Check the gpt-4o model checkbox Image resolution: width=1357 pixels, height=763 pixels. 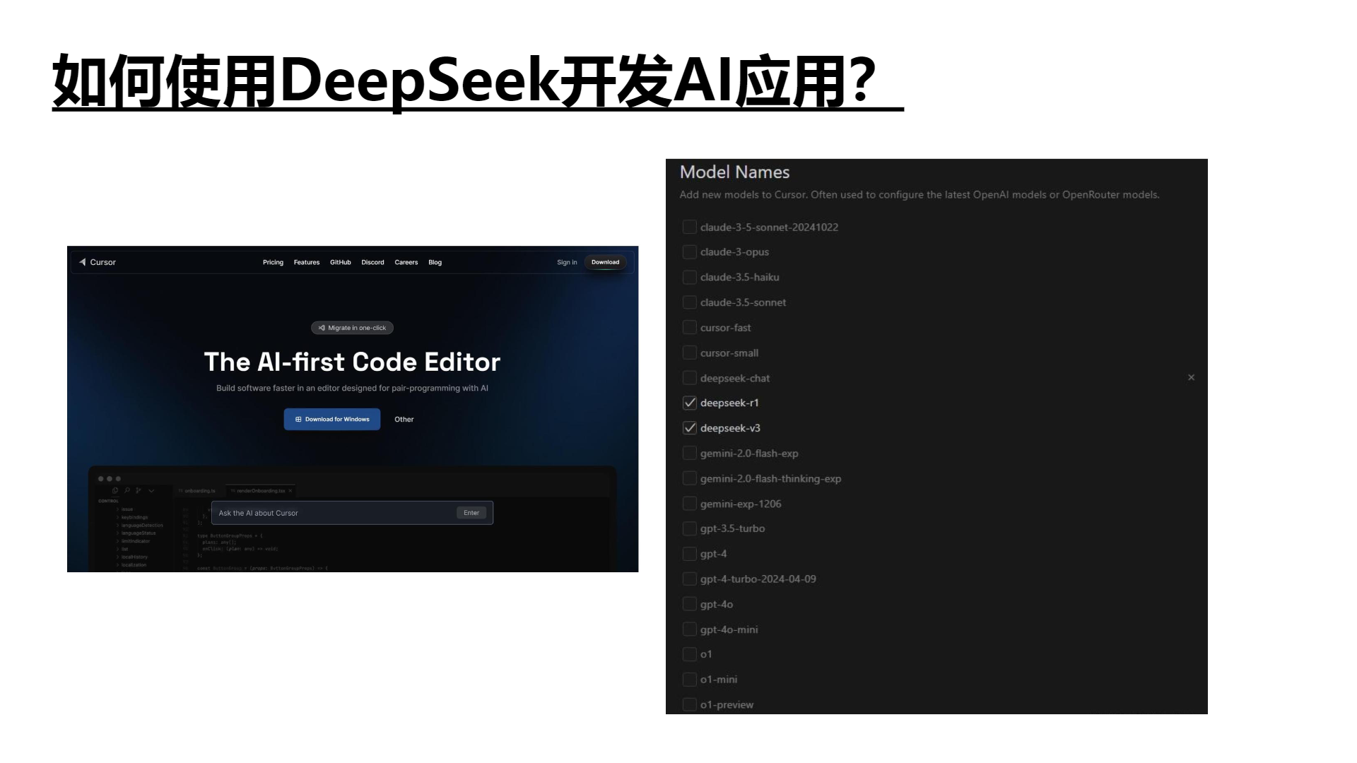coord(689,604)
